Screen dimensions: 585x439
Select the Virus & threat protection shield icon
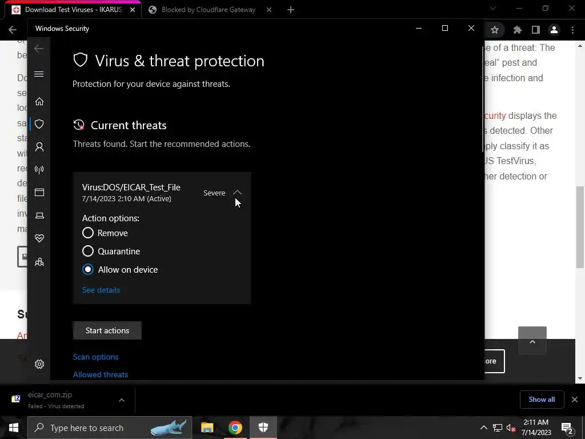pos(39,124)
